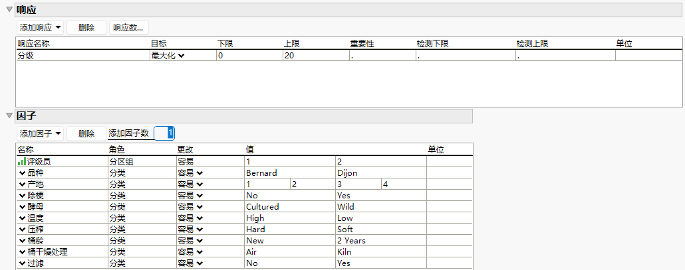Viewport: 685px width, 270px height.
Task: Select the Air value cell
Action: (289, 252)
